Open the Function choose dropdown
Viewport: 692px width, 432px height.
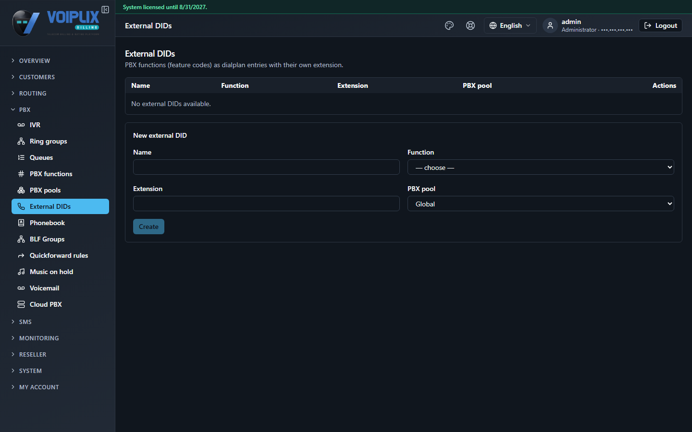tap(541, 167)
